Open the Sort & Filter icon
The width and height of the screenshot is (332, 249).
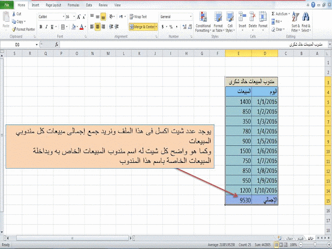pyautogui.click(x=295, y=17)
